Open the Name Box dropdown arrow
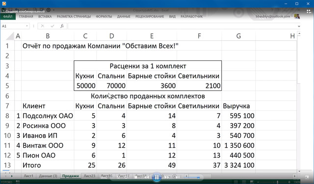 (27, 26)
